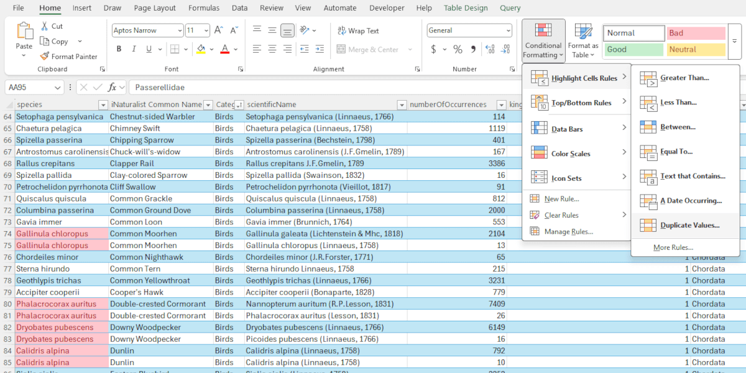Apply the Good cell style
Image resolution: width=746 pixels, height=373 pixels.
coord(633,49)
